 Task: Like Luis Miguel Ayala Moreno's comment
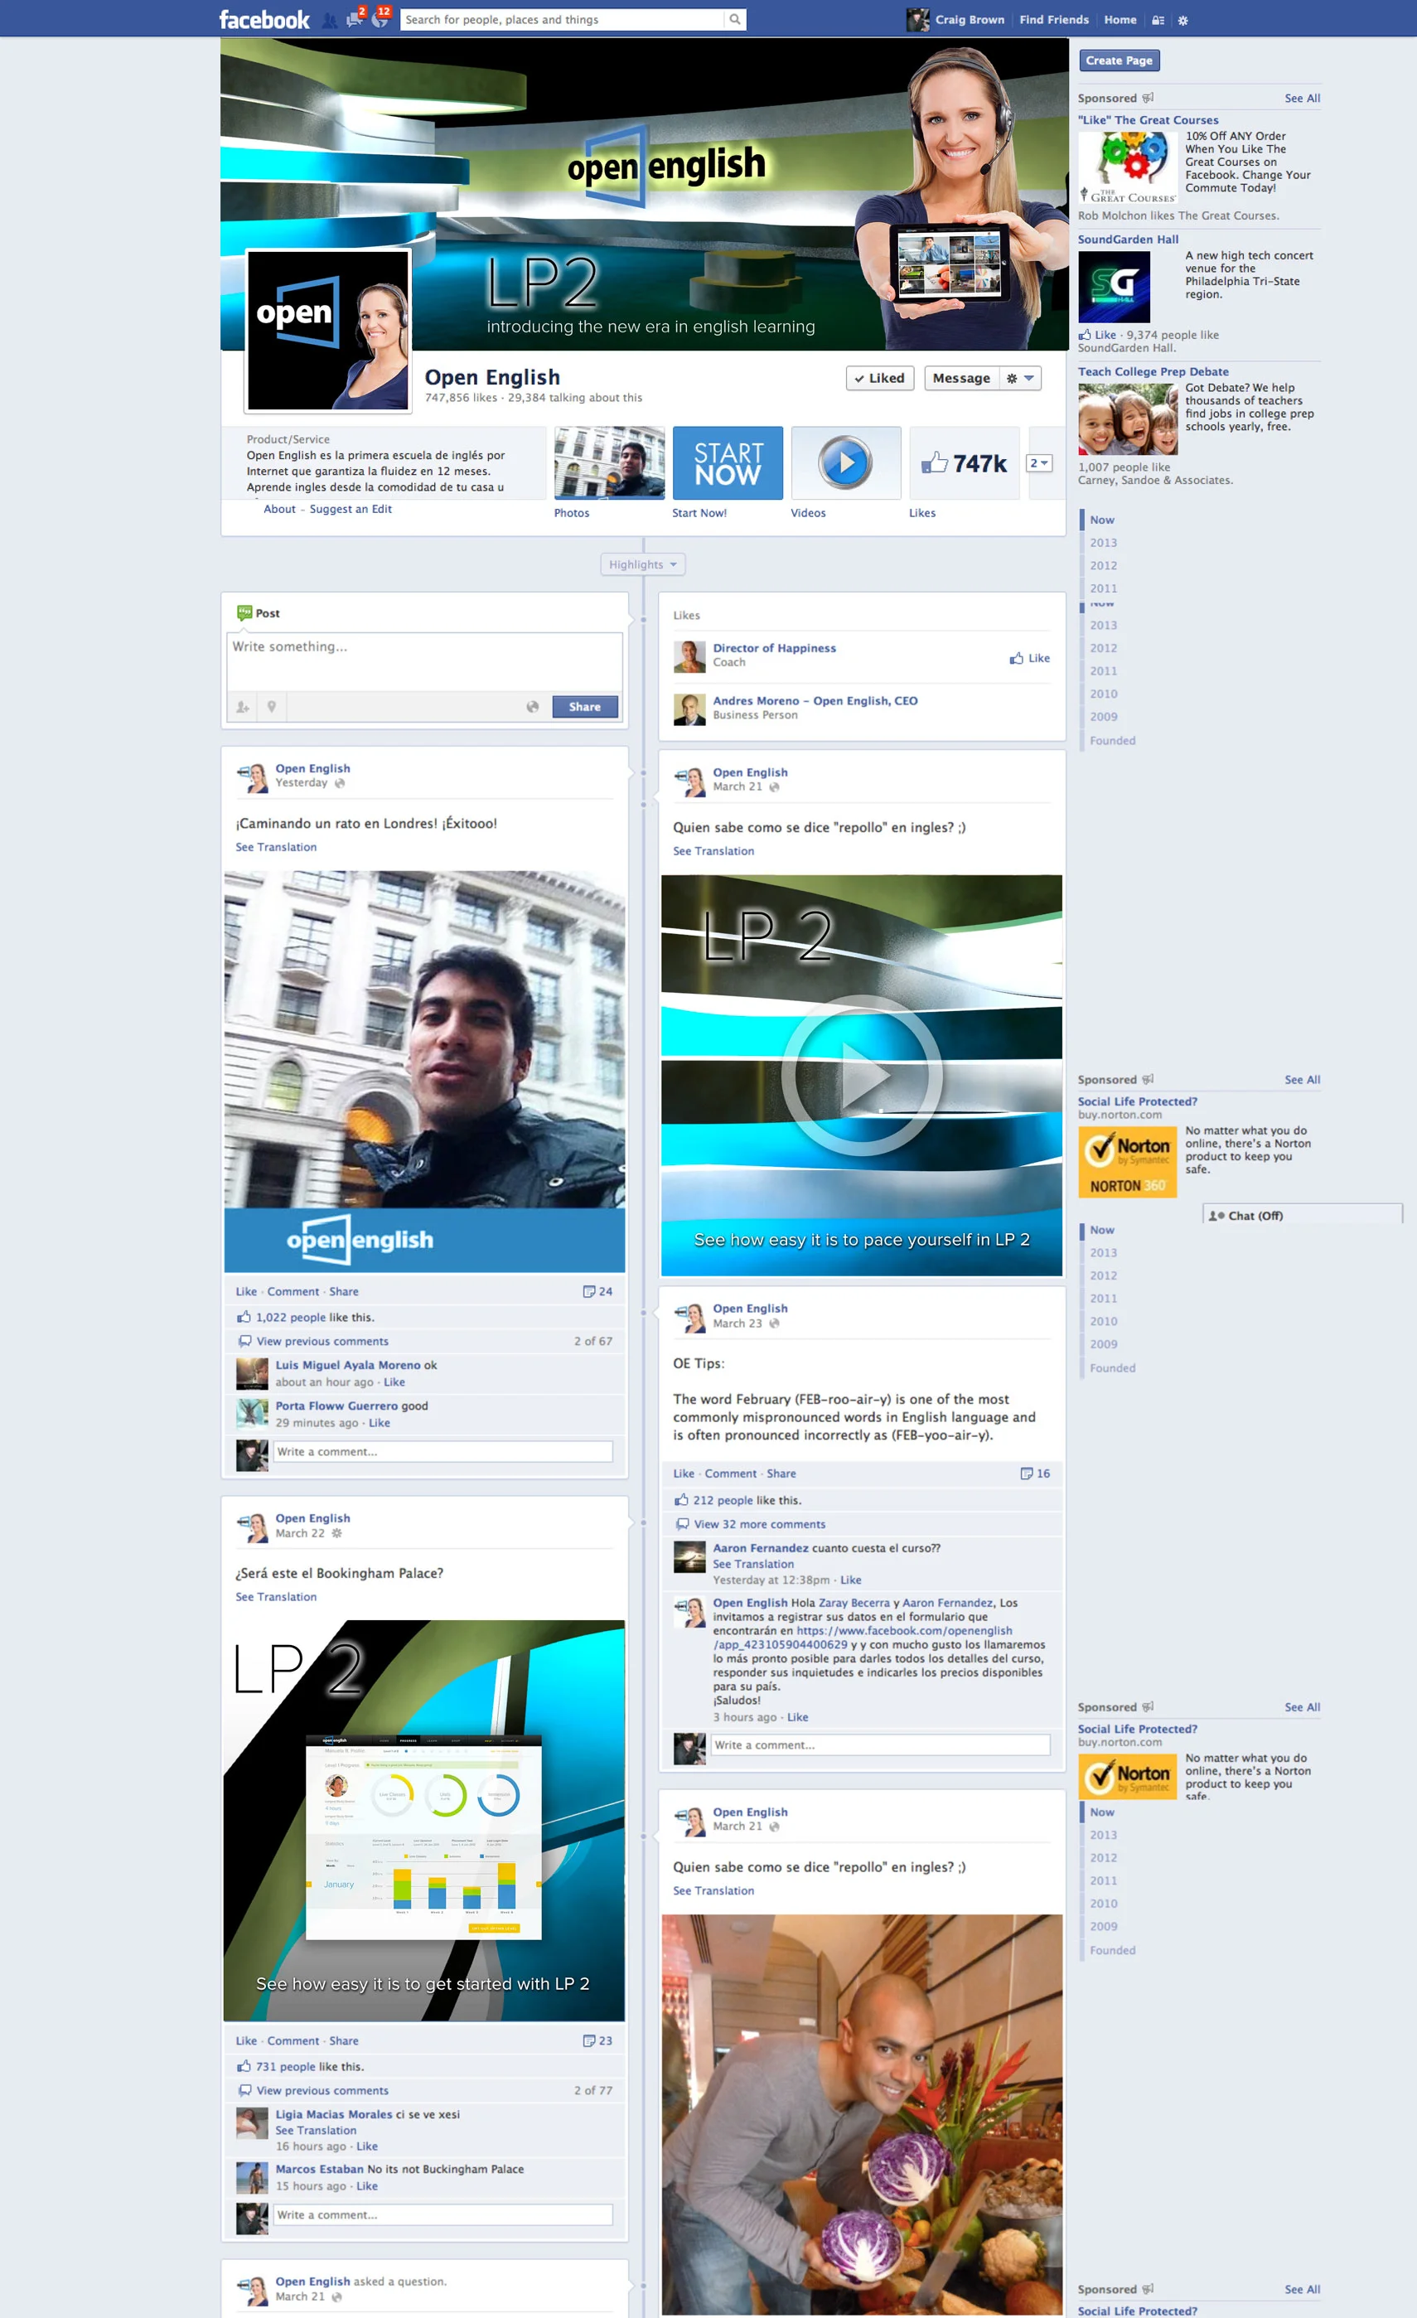tap(394, 1382)
